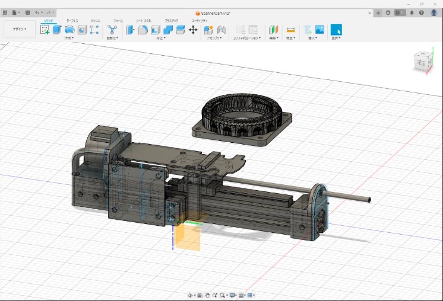
Task: Activate the Move/Copy cross-arrows tool
Action: pos(193,30)
